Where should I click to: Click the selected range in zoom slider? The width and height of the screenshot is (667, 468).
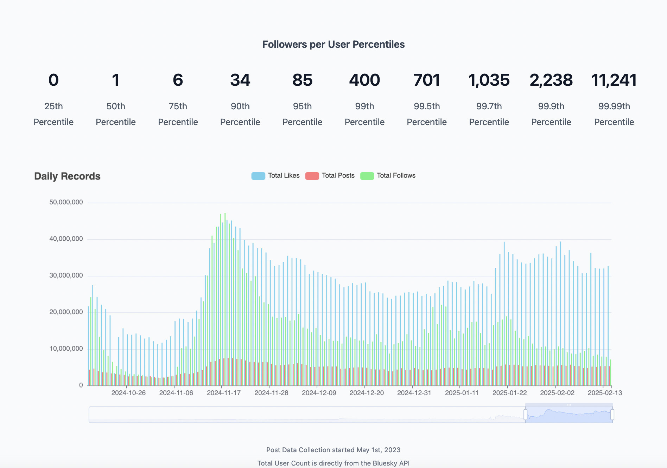coord(569,415)
